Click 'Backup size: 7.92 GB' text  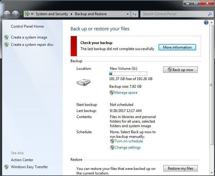125,86
